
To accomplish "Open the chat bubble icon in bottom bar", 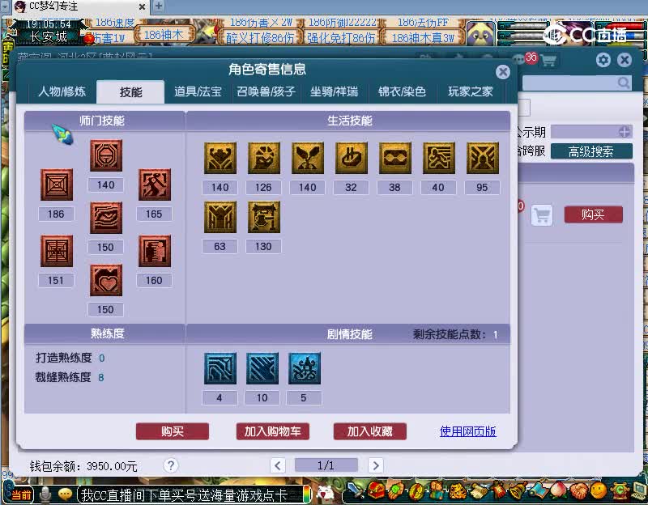I will tap(66, 494).
